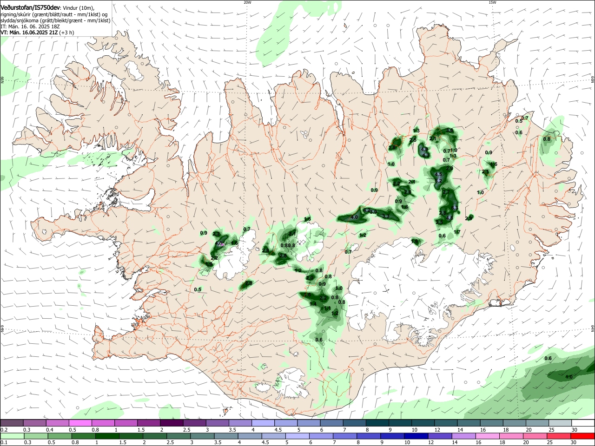Pick lavender 4–4.5 swatch in upper legend row
This screenshot has width=595, height=446.
(x=263, y=423)
